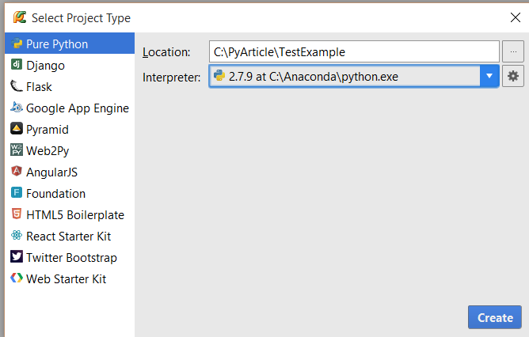Pick AngularJS project type label
This screenshot has width=529, height=337.
point(52,172)
